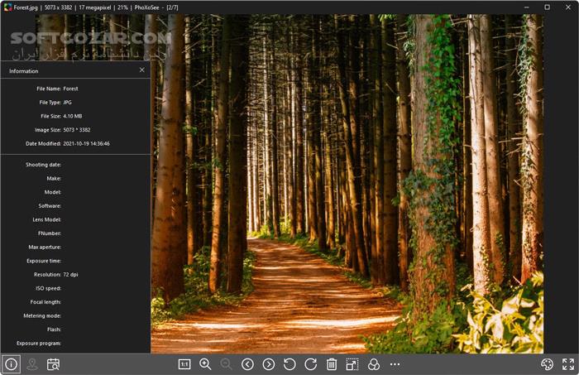Click the File Name value Forest
This screenshot has width=579, height=375.
(70, 89)
